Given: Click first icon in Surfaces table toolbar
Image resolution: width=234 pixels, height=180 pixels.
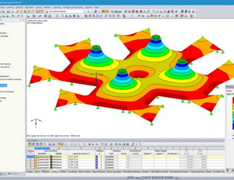Looking at the screenshot, I should (29, 144).
